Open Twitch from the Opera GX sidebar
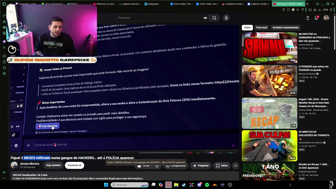The image size is (336, 189). (4, 41)
